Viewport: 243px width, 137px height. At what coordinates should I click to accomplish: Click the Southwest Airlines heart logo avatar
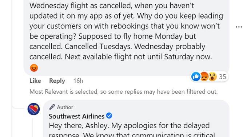33,109
